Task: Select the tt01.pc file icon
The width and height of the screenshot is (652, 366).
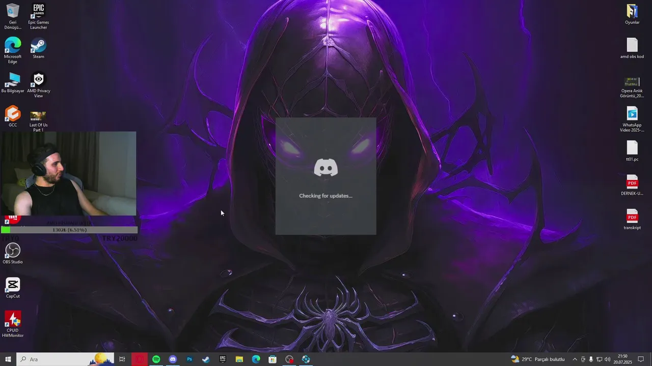Action: [632, 151]
